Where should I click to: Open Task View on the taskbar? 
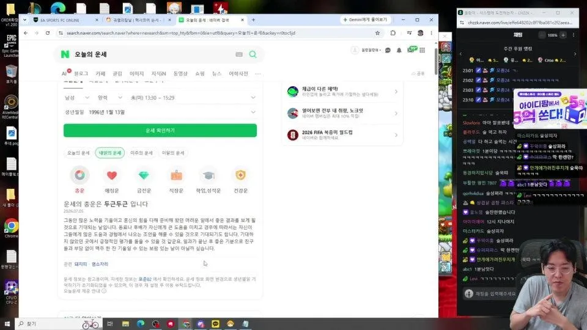coord(109,324)
